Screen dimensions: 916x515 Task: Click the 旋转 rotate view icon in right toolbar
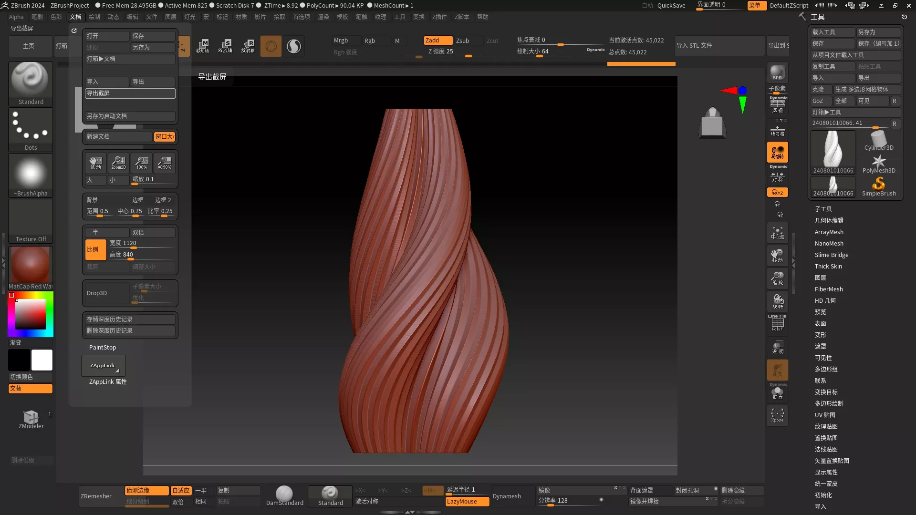click(x=777, y=301)
